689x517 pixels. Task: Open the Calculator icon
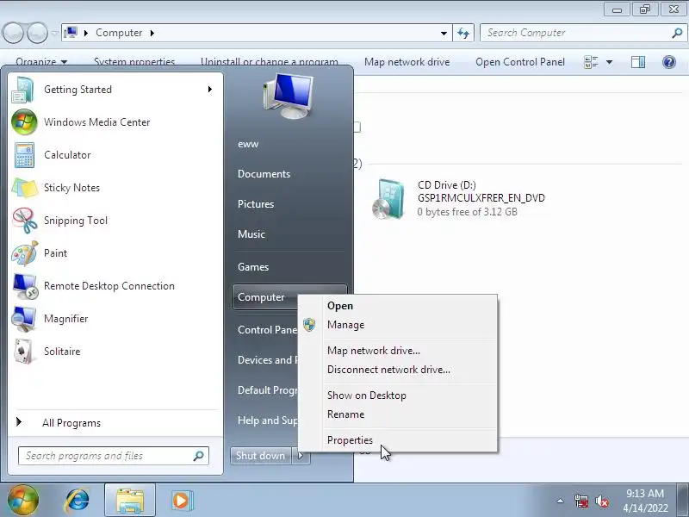[x=24, y=155]
